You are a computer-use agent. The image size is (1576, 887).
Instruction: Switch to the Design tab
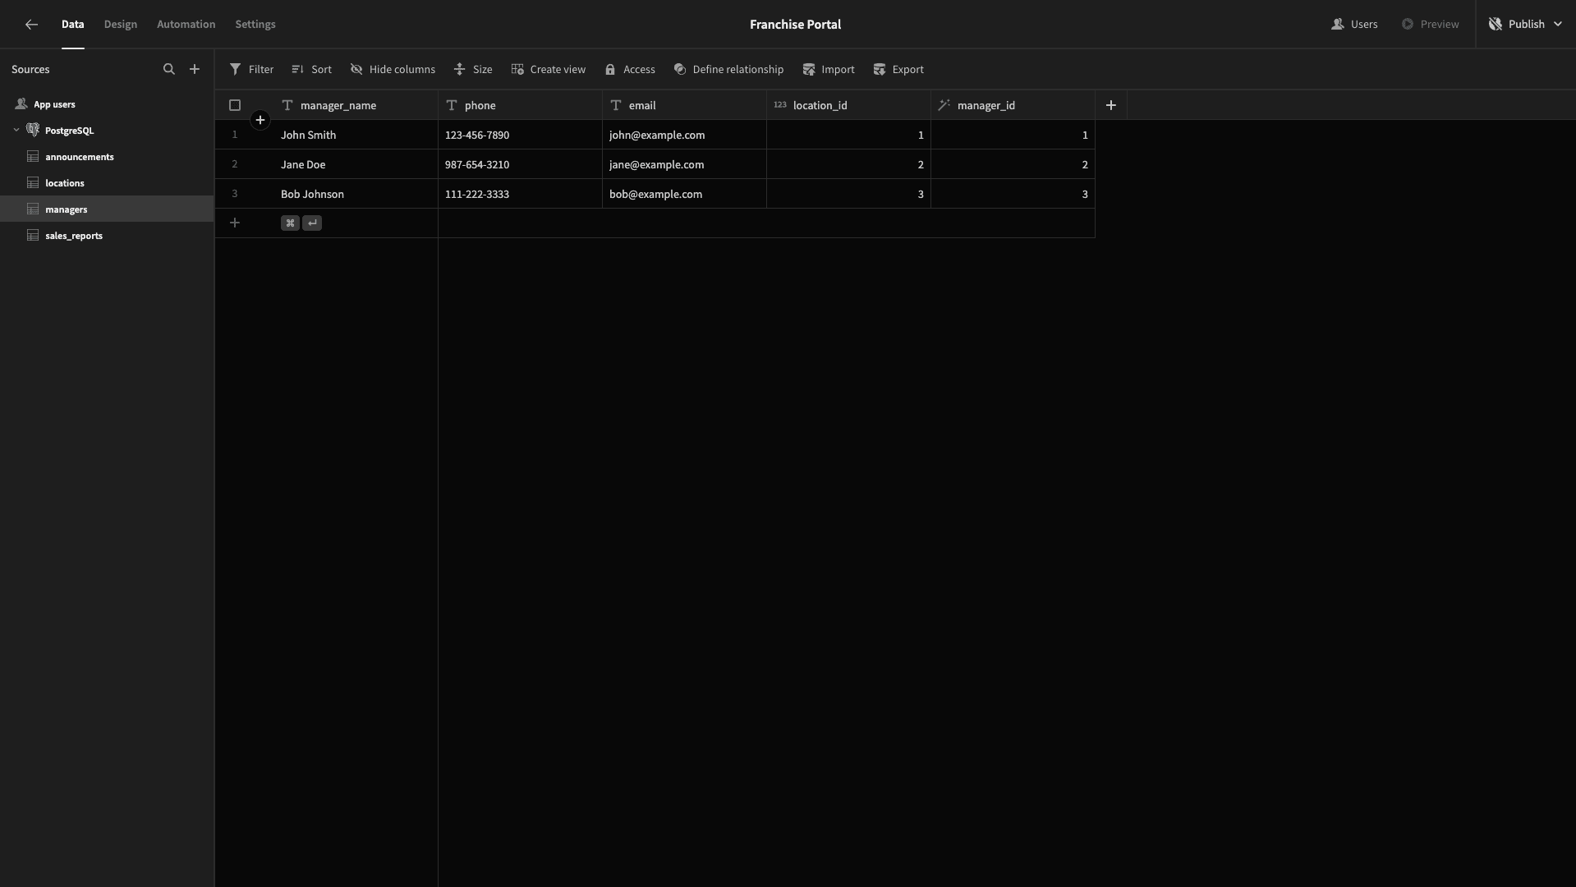(121, 25)
